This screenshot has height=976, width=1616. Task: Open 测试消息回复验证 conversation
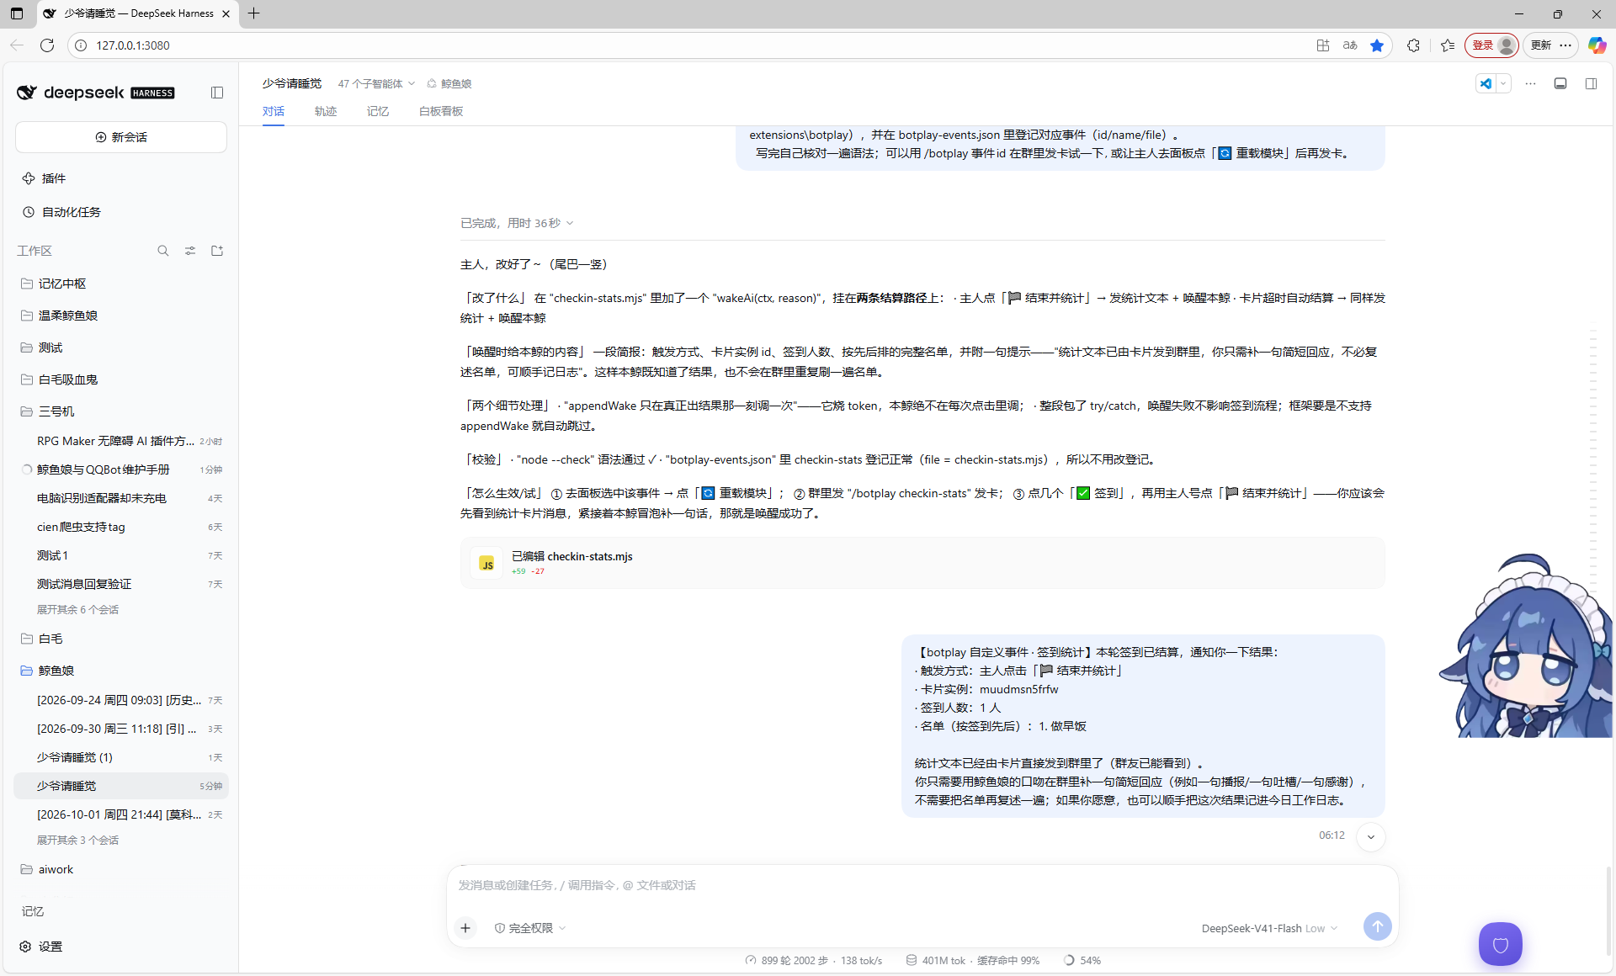(x=121, y=584)
